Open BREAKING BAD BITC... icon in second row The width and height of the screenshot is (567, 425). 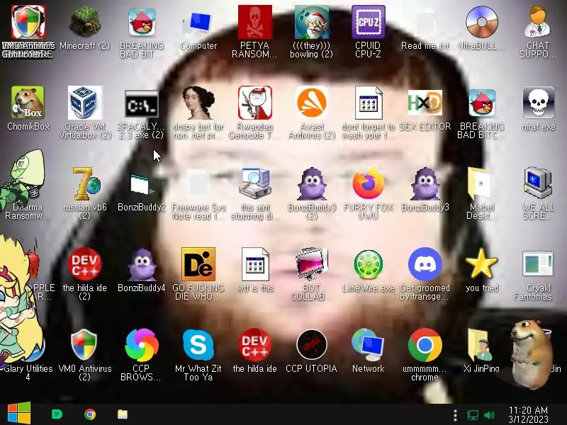(x=482, y=103)
